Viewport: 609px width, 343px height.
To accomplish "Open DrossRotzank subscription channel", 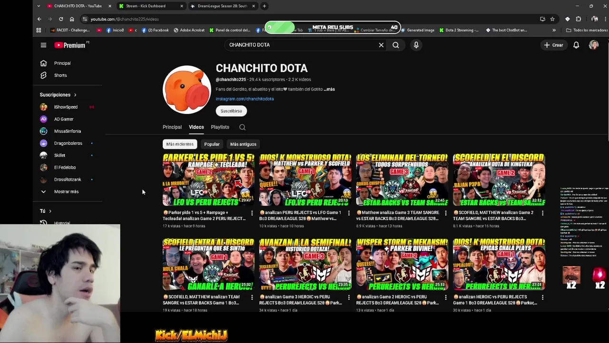I will pyautogui.click(x=68, y=180).
